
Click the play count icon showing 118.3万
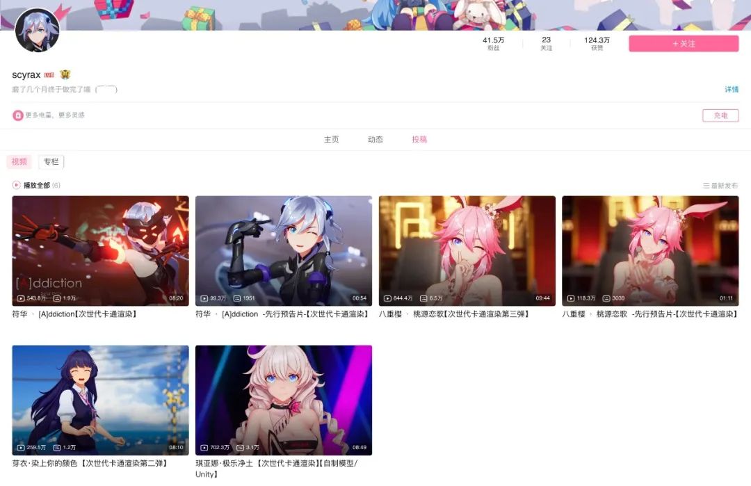(571, 298)
